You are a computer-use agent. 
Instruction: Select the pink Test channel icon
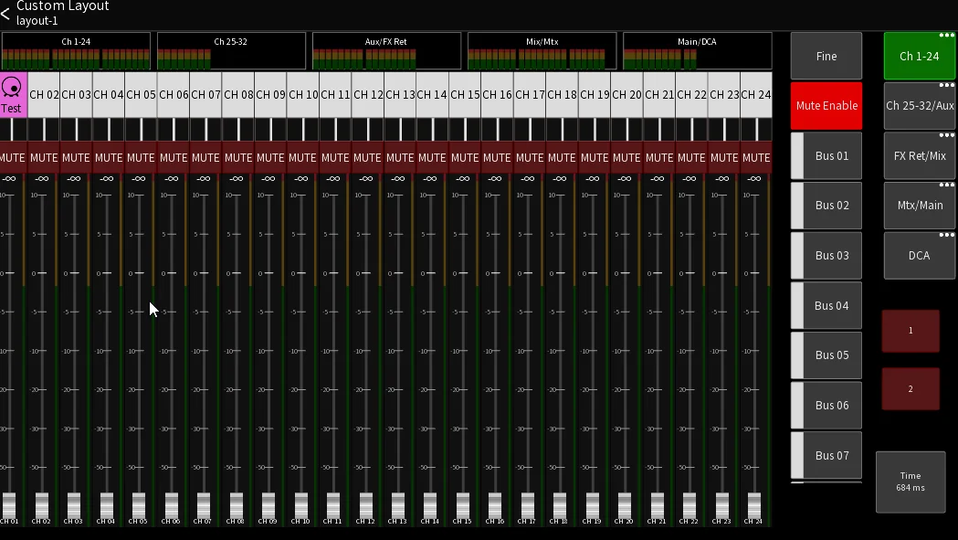pos(12,89)
